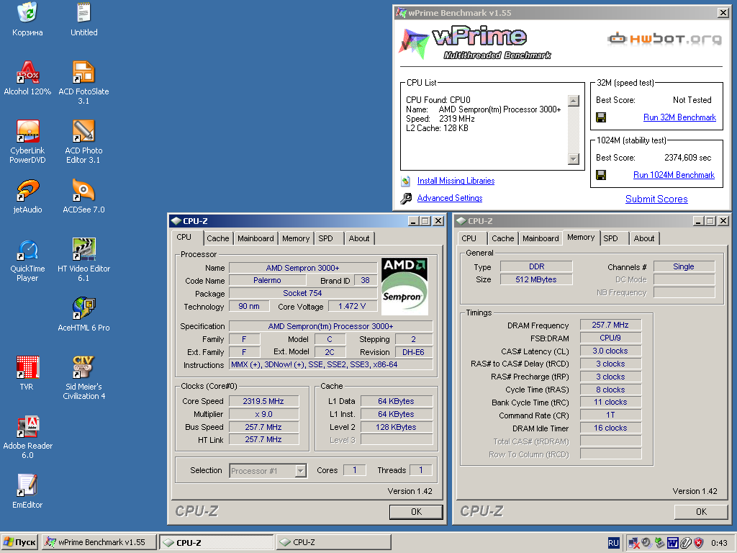Click Run 1024M Benchmark link
The width and height of the screenshot is (737, 553).
674,175
